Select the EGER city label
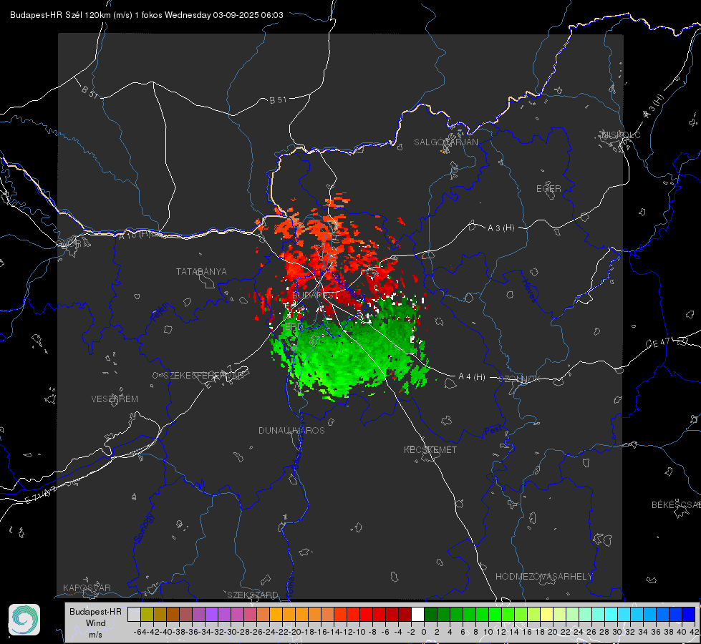This screenshot has width=701, height=644. [x=548, y=189]
